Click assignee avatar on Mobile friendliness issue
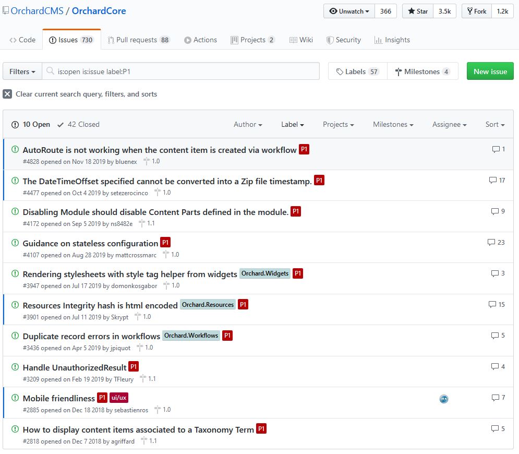The height and width of the screenshot is (454, 519). 444,399
